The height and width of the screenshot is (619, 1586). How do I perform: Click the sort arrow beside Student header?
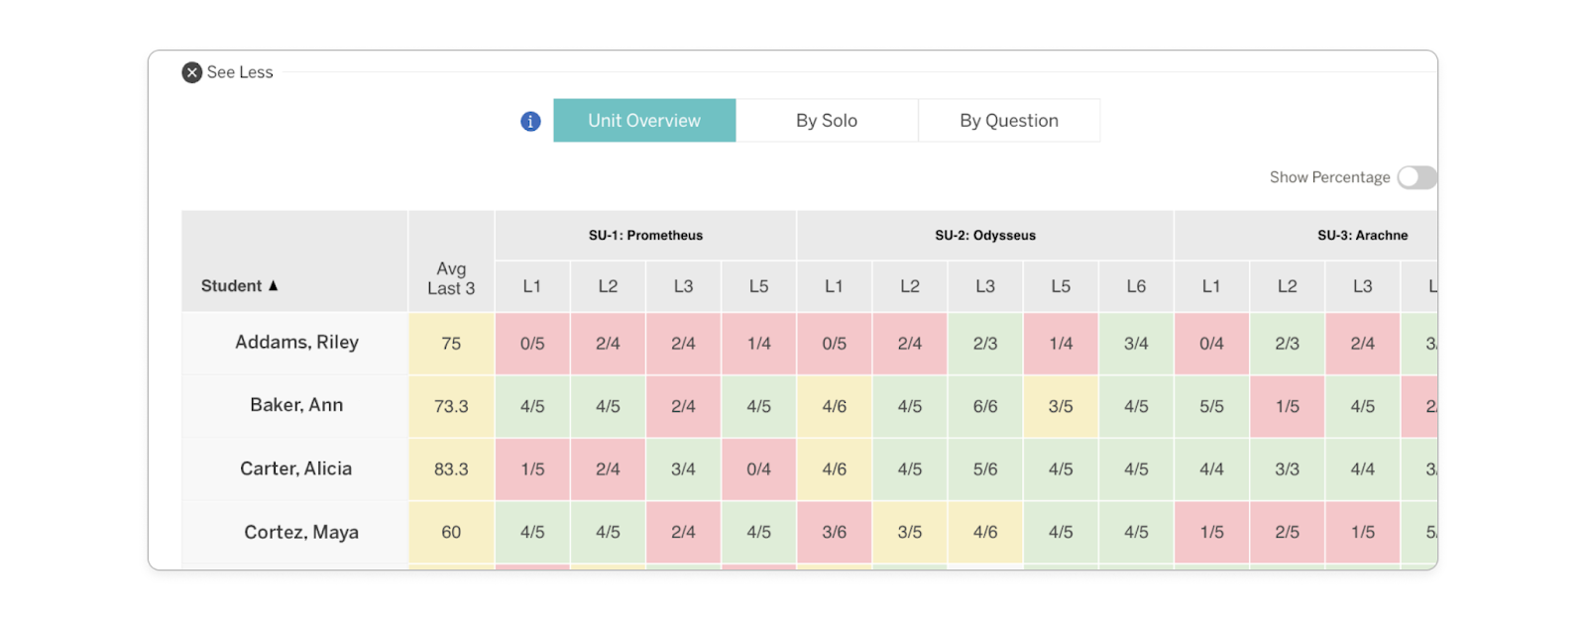pos(274,285)
